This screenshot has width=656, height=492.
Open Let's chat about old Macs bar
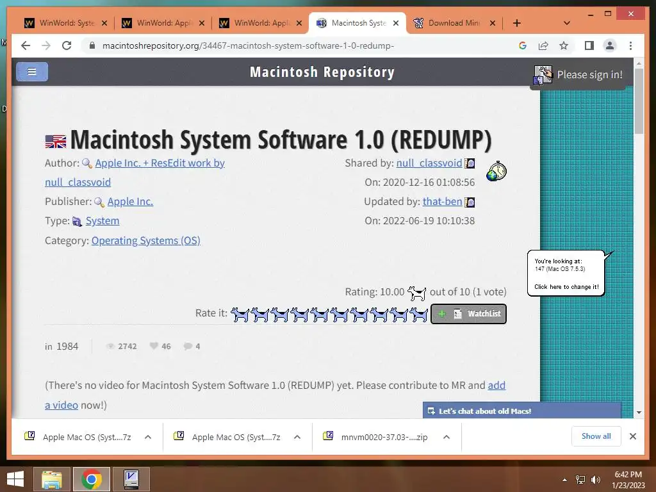coord(521,411)
